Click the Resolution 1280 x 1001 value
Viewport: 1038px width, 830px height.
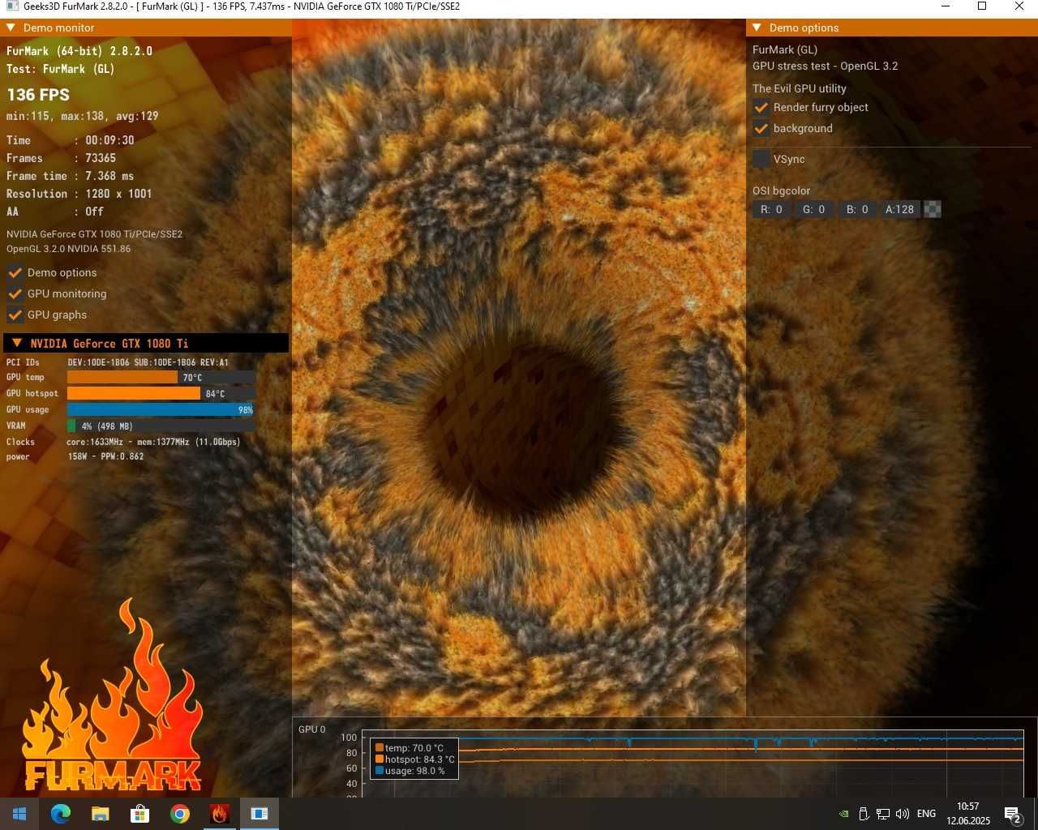click(118, 194)
